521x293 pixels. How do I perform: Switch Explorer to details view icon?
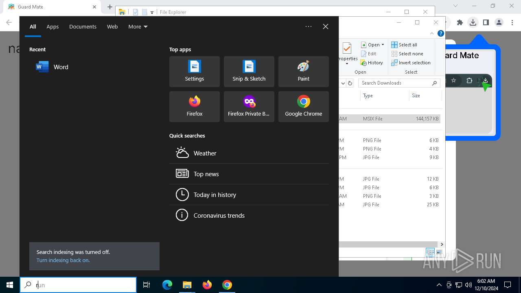point(430,253)
